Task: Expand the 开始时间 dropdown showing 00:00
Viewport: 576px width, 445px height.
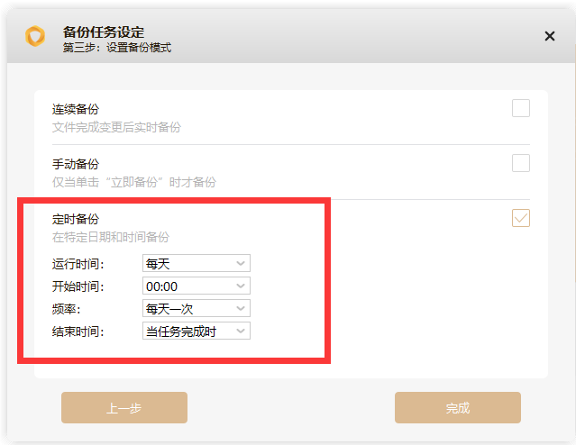Action: click(x=197, y=286)
